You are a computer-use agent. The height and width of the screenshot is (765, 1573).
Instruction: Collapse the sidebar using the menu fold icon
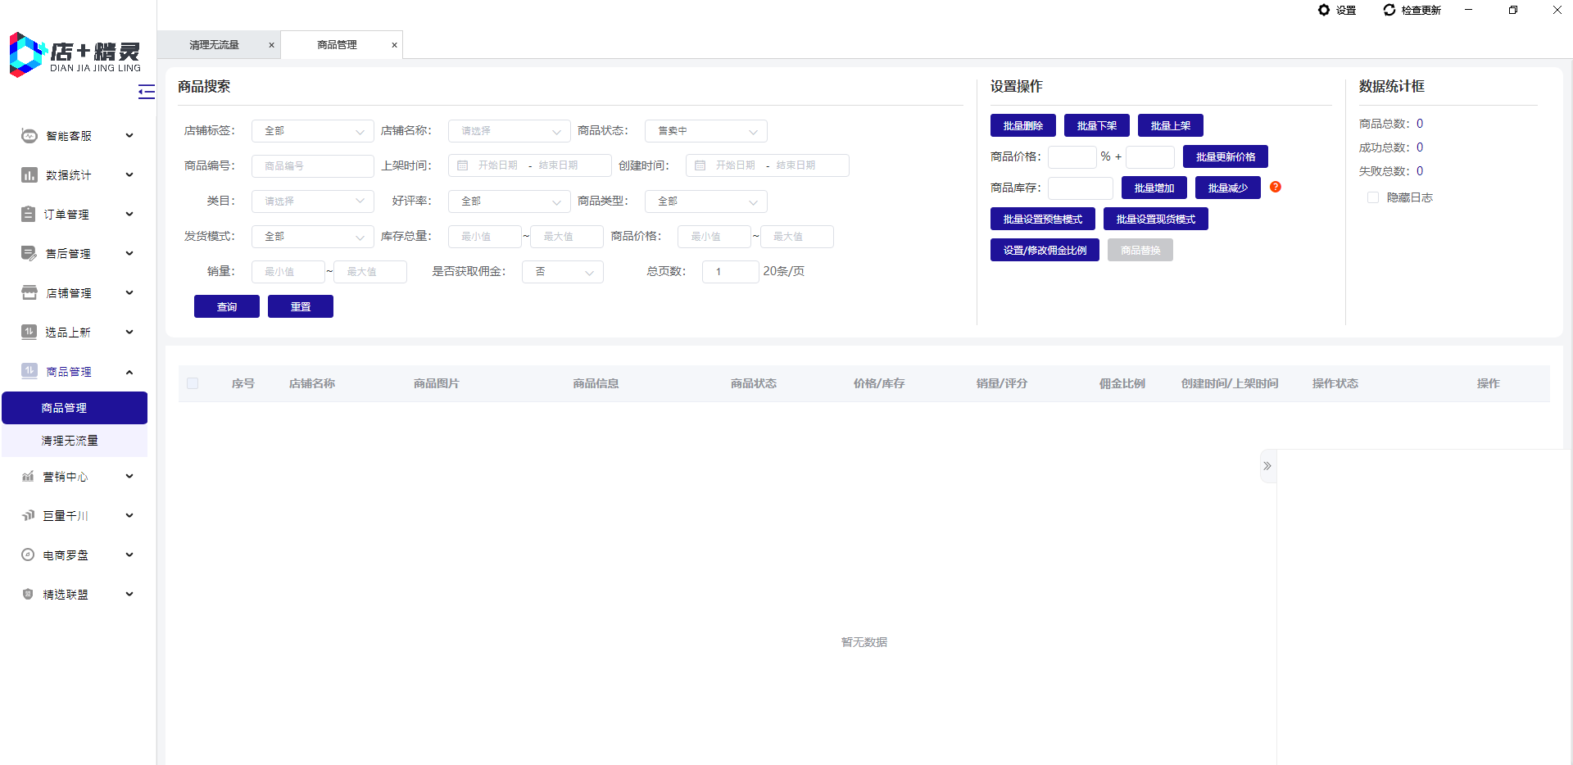coord(147,92)
